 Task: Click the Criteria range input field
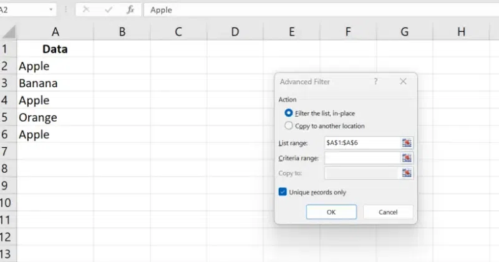362,158
